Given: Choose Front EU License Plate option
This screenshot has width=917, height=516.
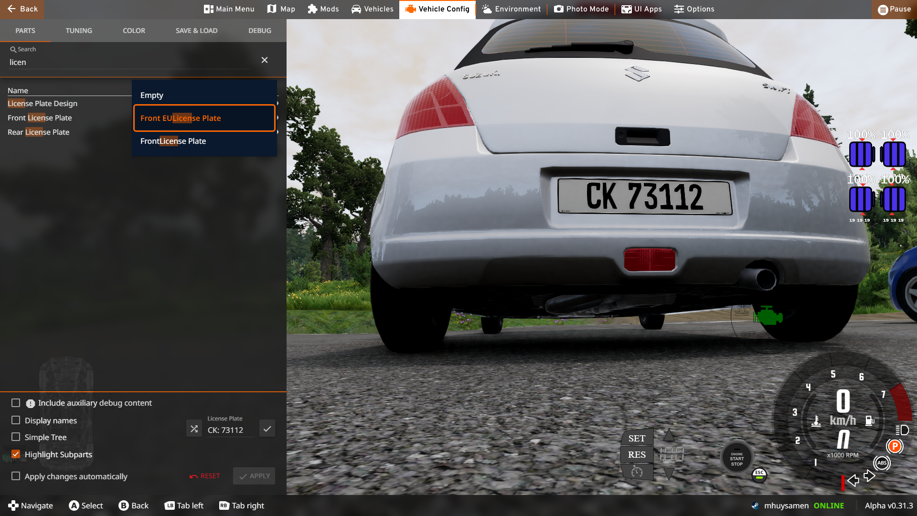Looking at the screenshot, I should point(204,118).
